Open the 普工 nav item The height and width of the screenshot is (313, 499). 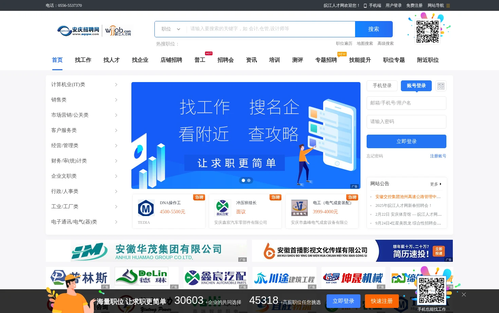[x=200, y=60]
